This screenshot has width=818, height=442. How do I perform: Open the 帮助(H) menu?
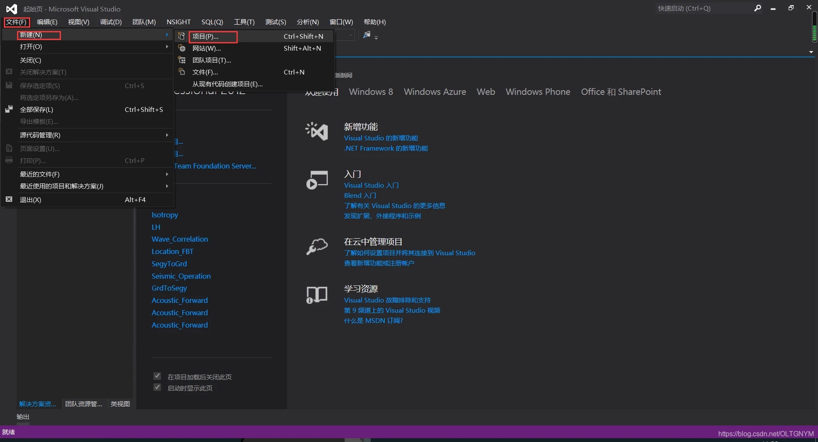click(x=375, y=22)
